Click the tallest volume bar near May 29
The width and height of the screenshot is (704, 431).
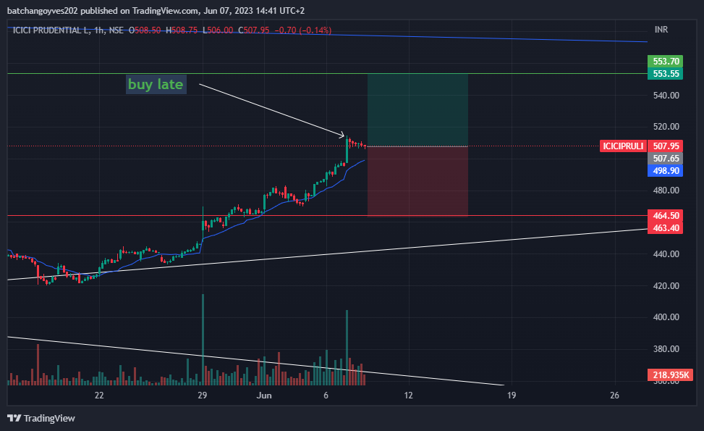pyautogui.click(x=203, y=340)
